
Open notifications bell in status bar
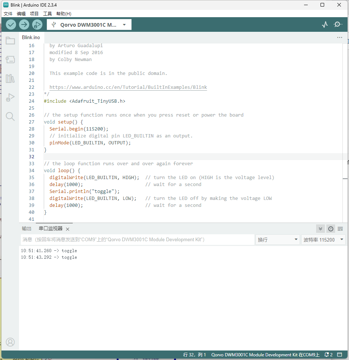click(328, 355)
